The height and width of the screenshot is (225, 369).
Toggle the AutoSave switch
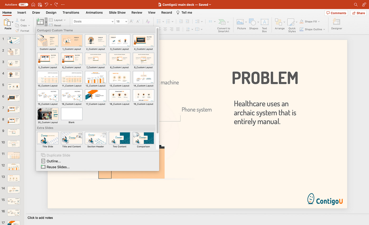point(23,4)
